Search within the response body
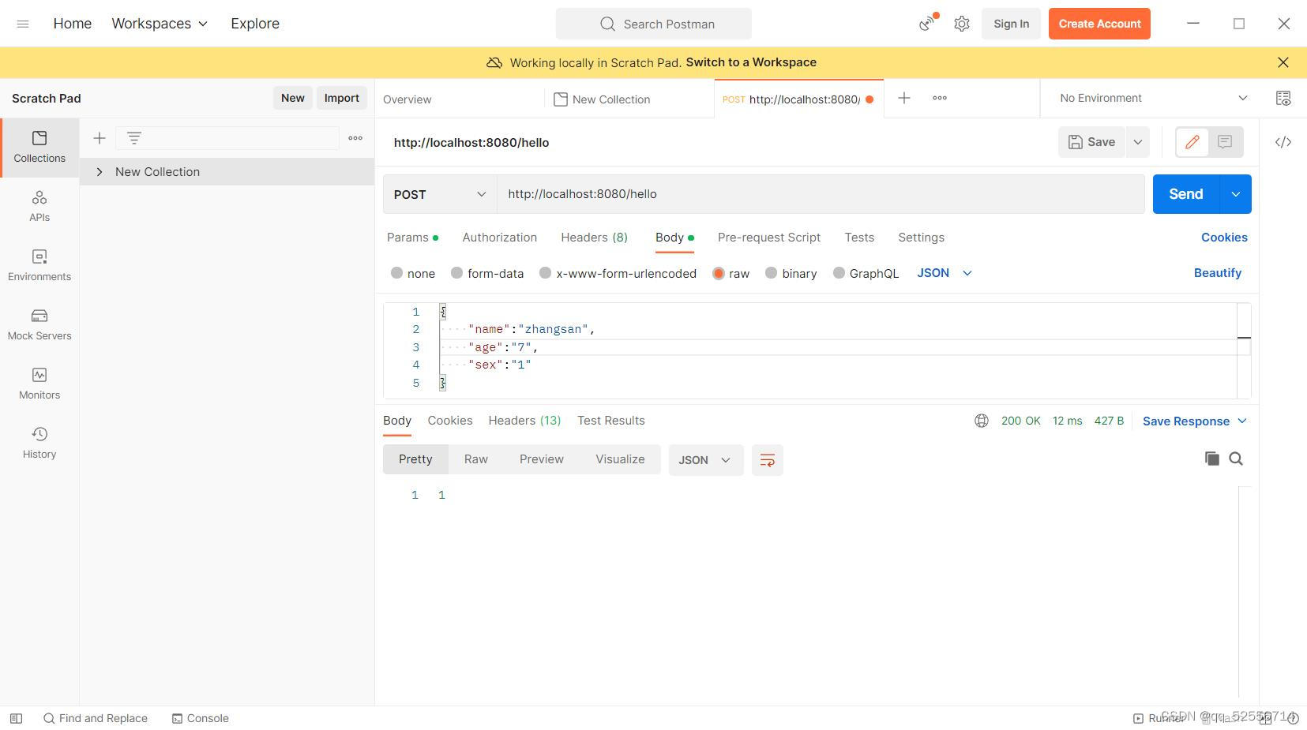 point(1236,459)
